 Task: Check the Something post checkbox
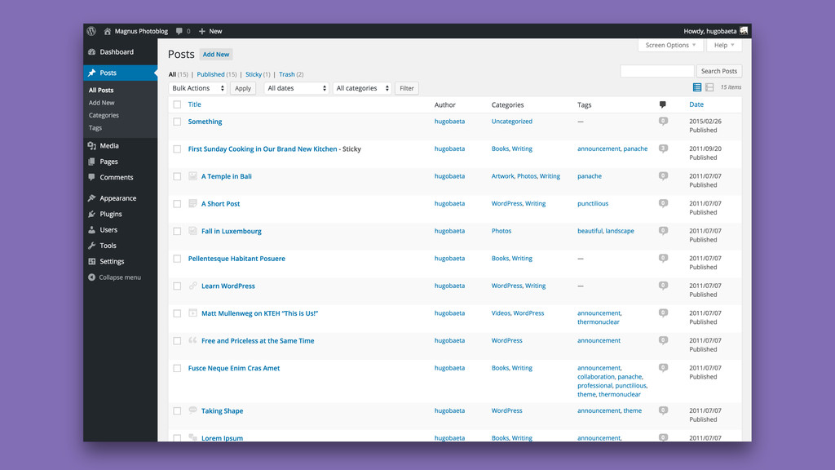pos(177,122)
